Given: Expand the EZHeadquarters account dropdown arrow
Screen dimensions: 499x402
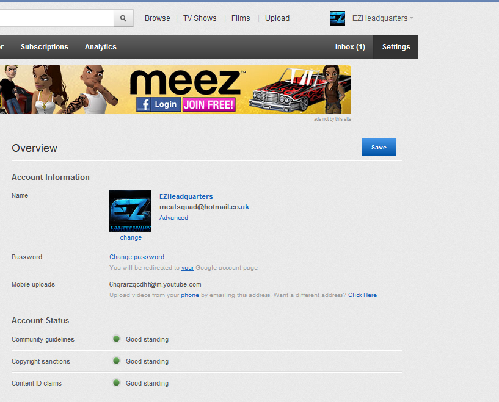Looking at the screenshot, I should (412, 18).
